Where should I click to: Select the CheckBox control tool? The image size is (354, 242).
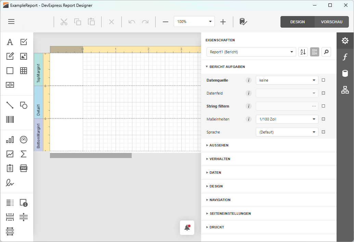pos(23,42)
